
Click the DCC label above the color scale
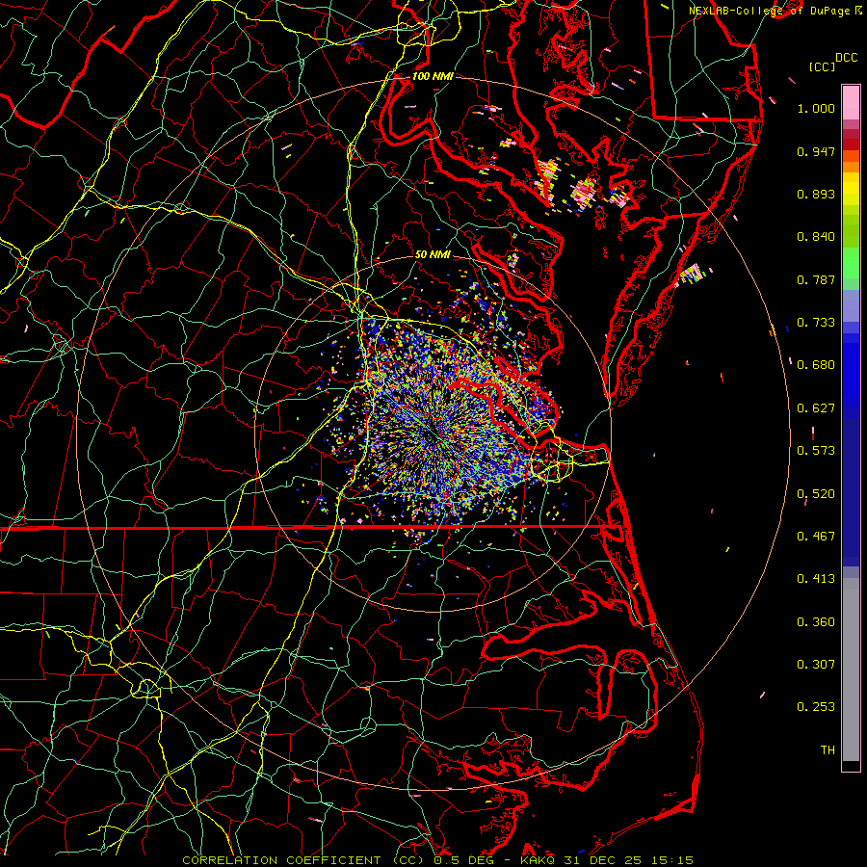846,58
